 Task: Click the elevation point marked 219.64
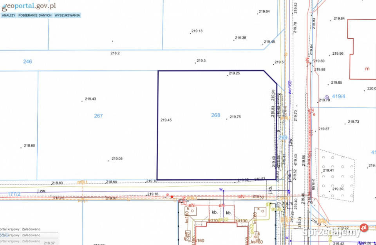258,14
